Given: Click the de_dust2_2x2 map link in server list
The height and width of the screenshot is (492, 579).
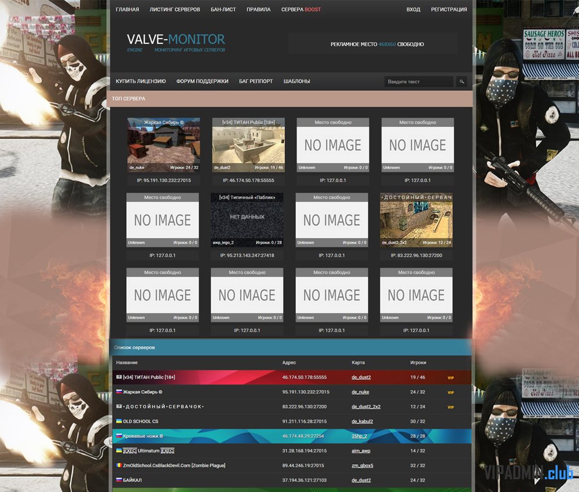Looking at the screenshot, I should [x=366, y=407].
